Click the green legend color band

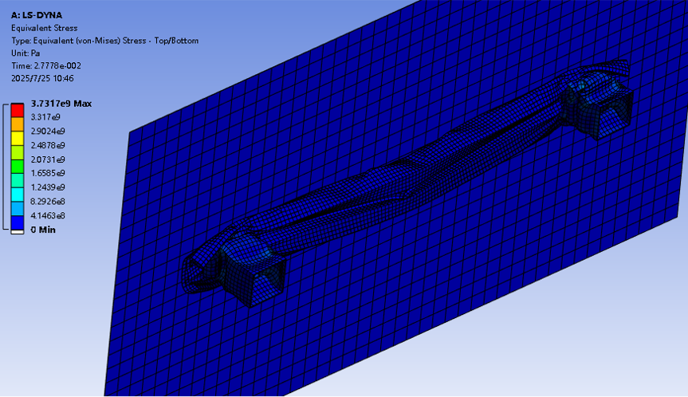(17, 167)
